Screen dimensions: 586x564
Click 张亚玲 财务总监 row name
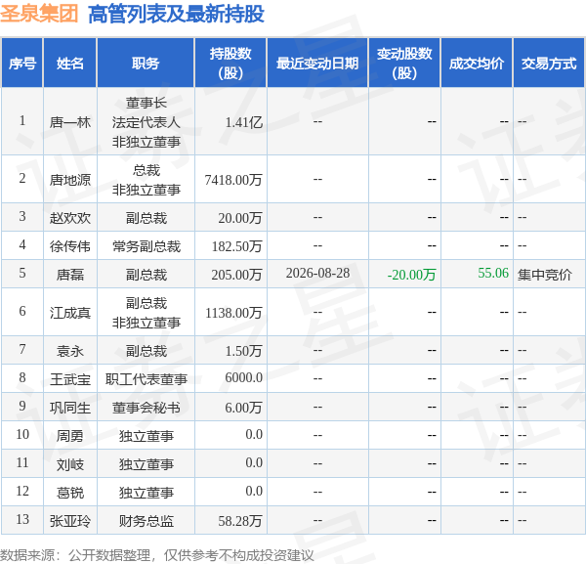[70, 521]
